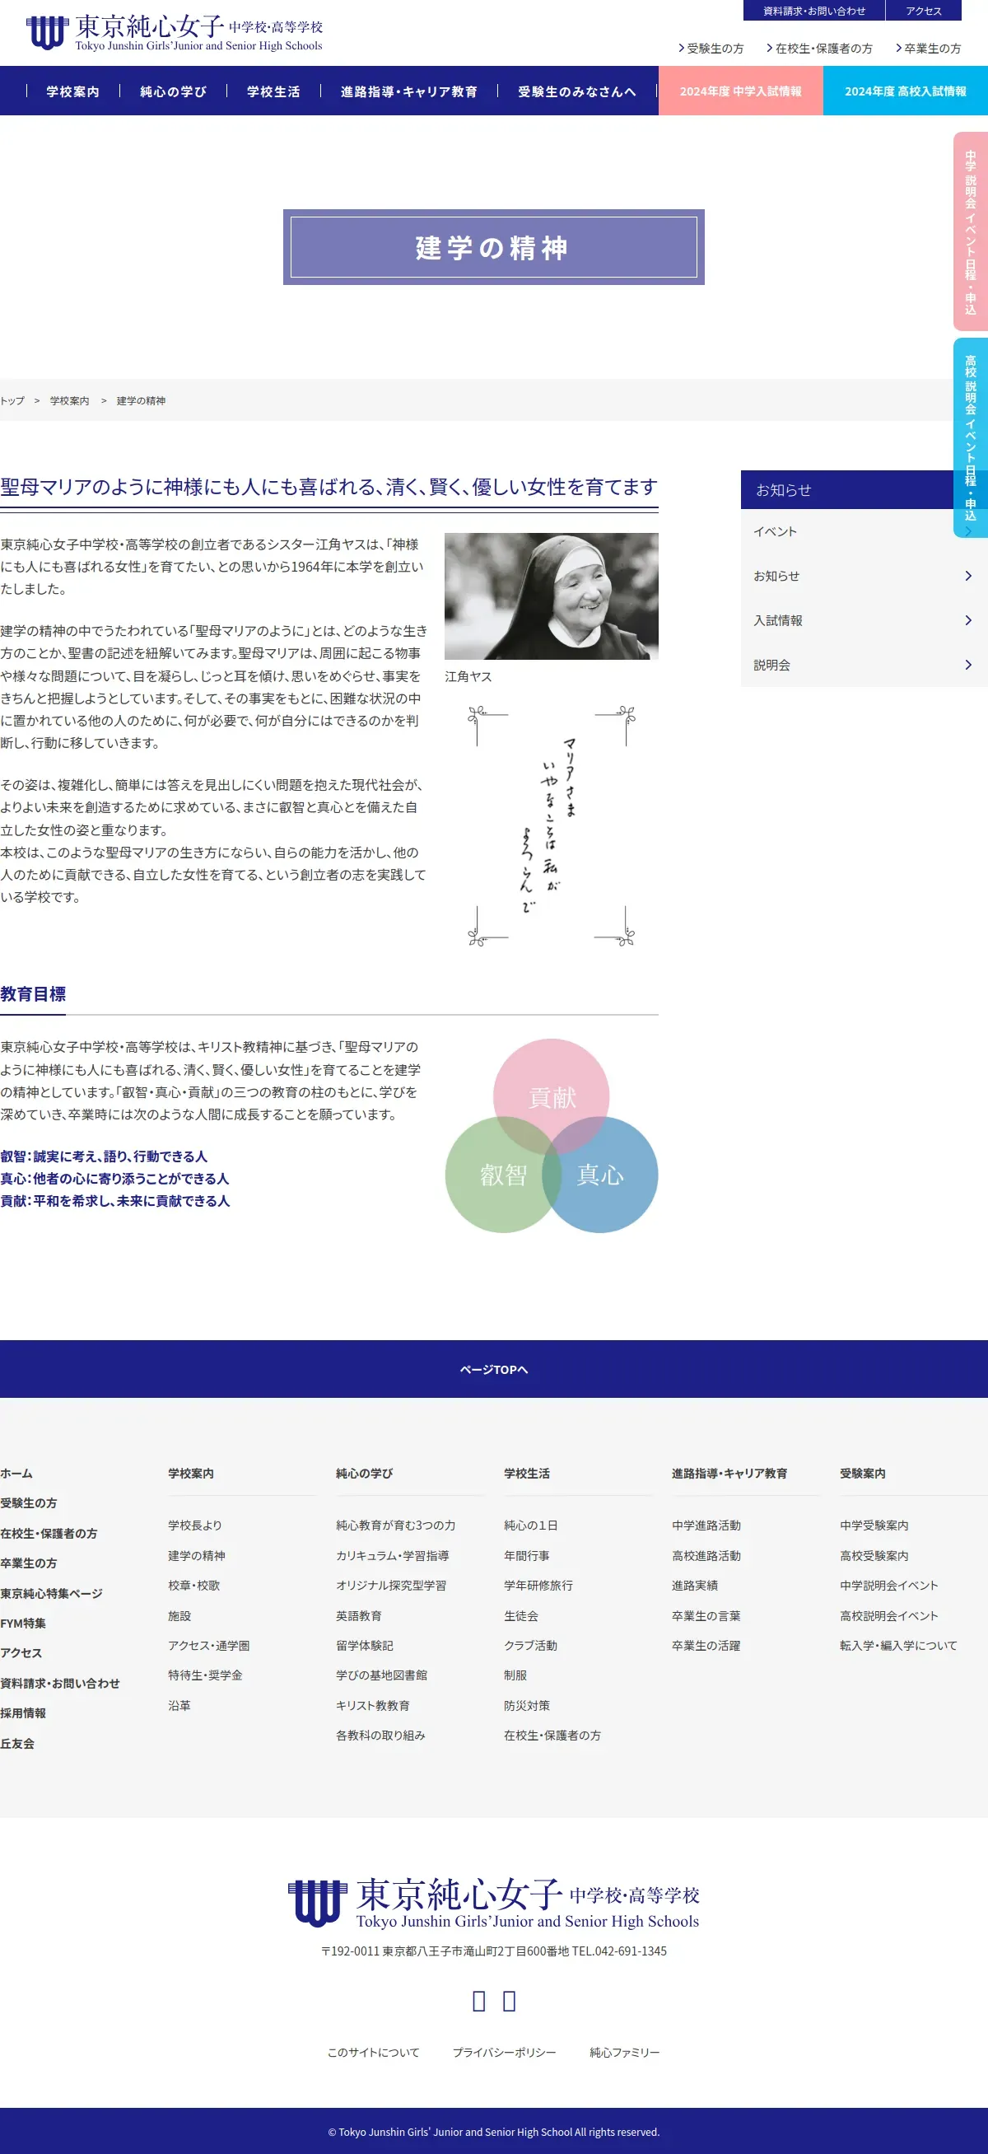
Task: Follow the 受験生の方 header link
Action: [711, 49]
